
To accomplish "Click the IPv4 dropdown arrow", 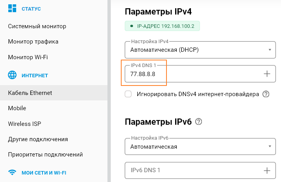I will 270,50.
